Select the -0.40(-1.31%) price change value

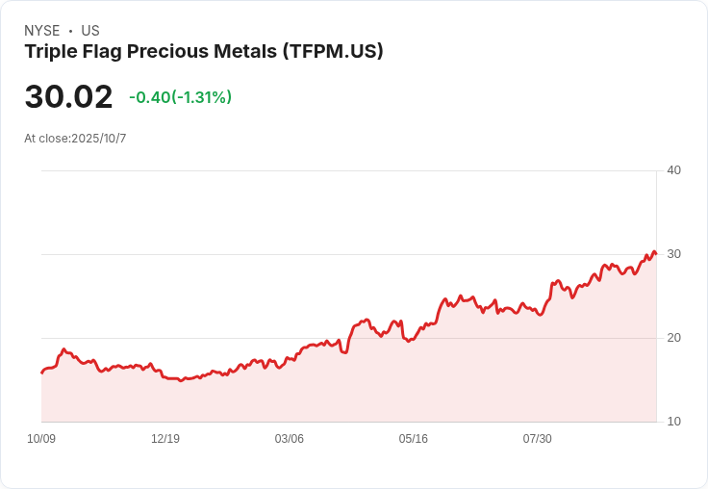click(x=181, y=97)
